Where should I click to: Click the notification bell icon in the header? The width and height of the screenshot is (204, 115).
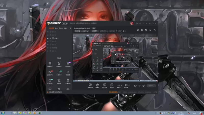pyautogui.click(x=150, y=30)
